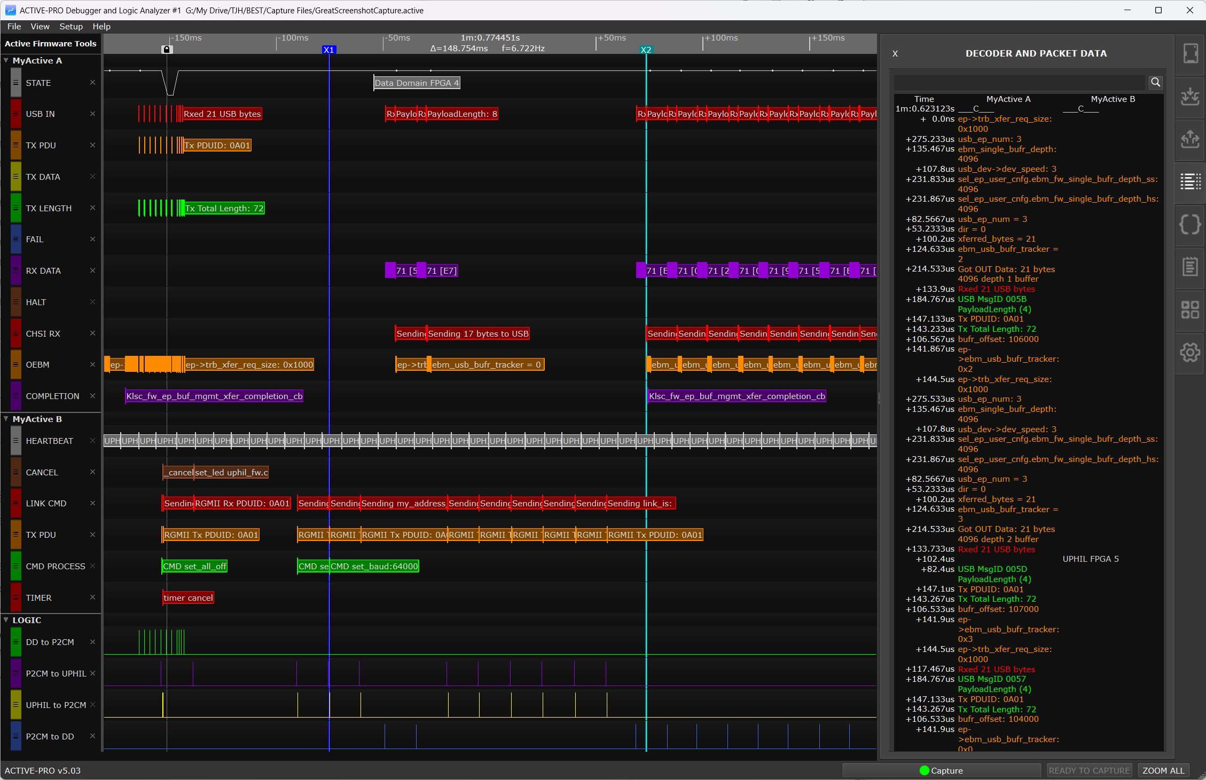Remove the HEARTBEAT channel using X
Image resolution: width=1206 pixels, height=780 pixels.
(92, 441)
